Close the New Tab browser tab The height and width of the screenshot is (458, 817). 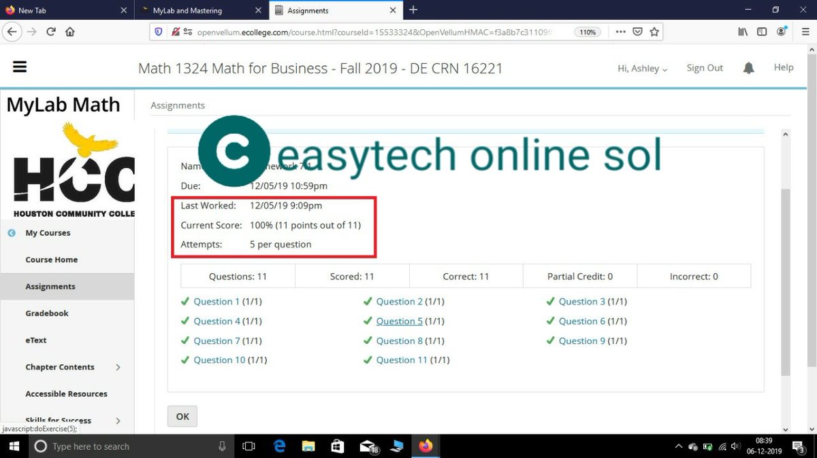pos(123,10)
